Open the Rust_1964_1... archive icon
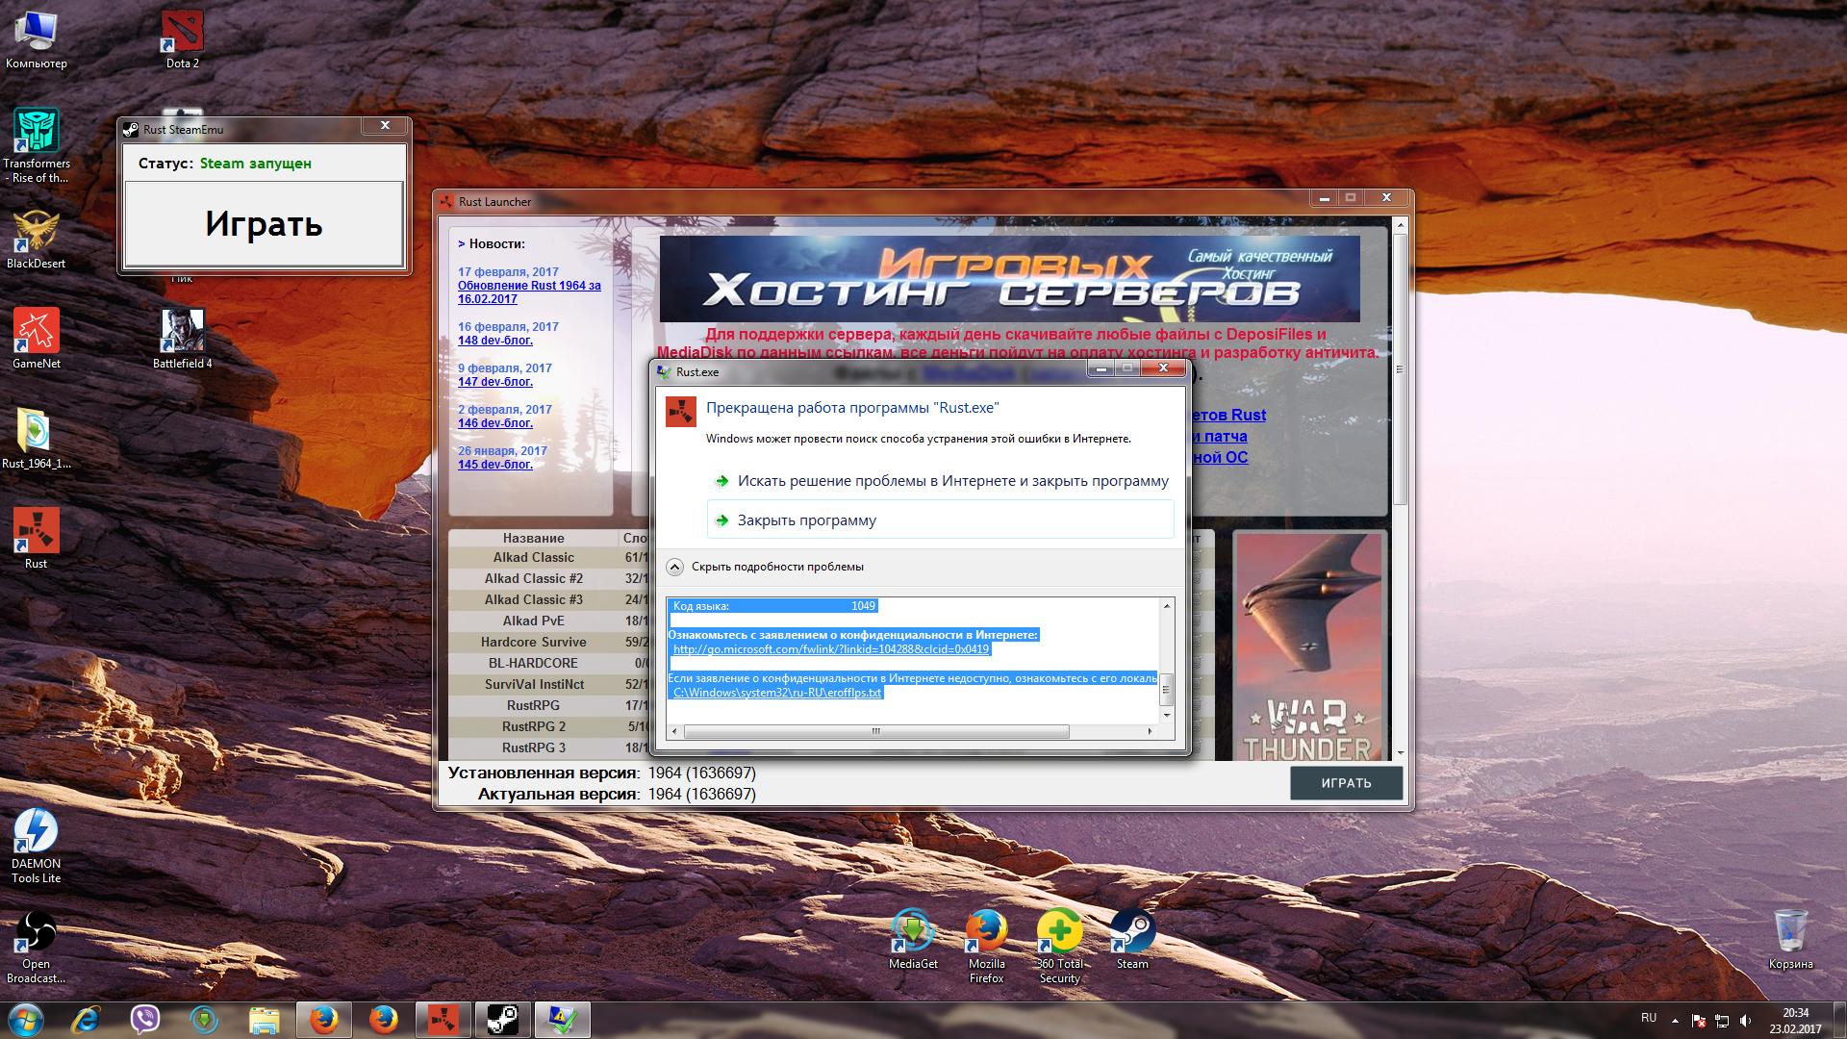Viewport: 1847px width, 1039px height. [37, 440]
